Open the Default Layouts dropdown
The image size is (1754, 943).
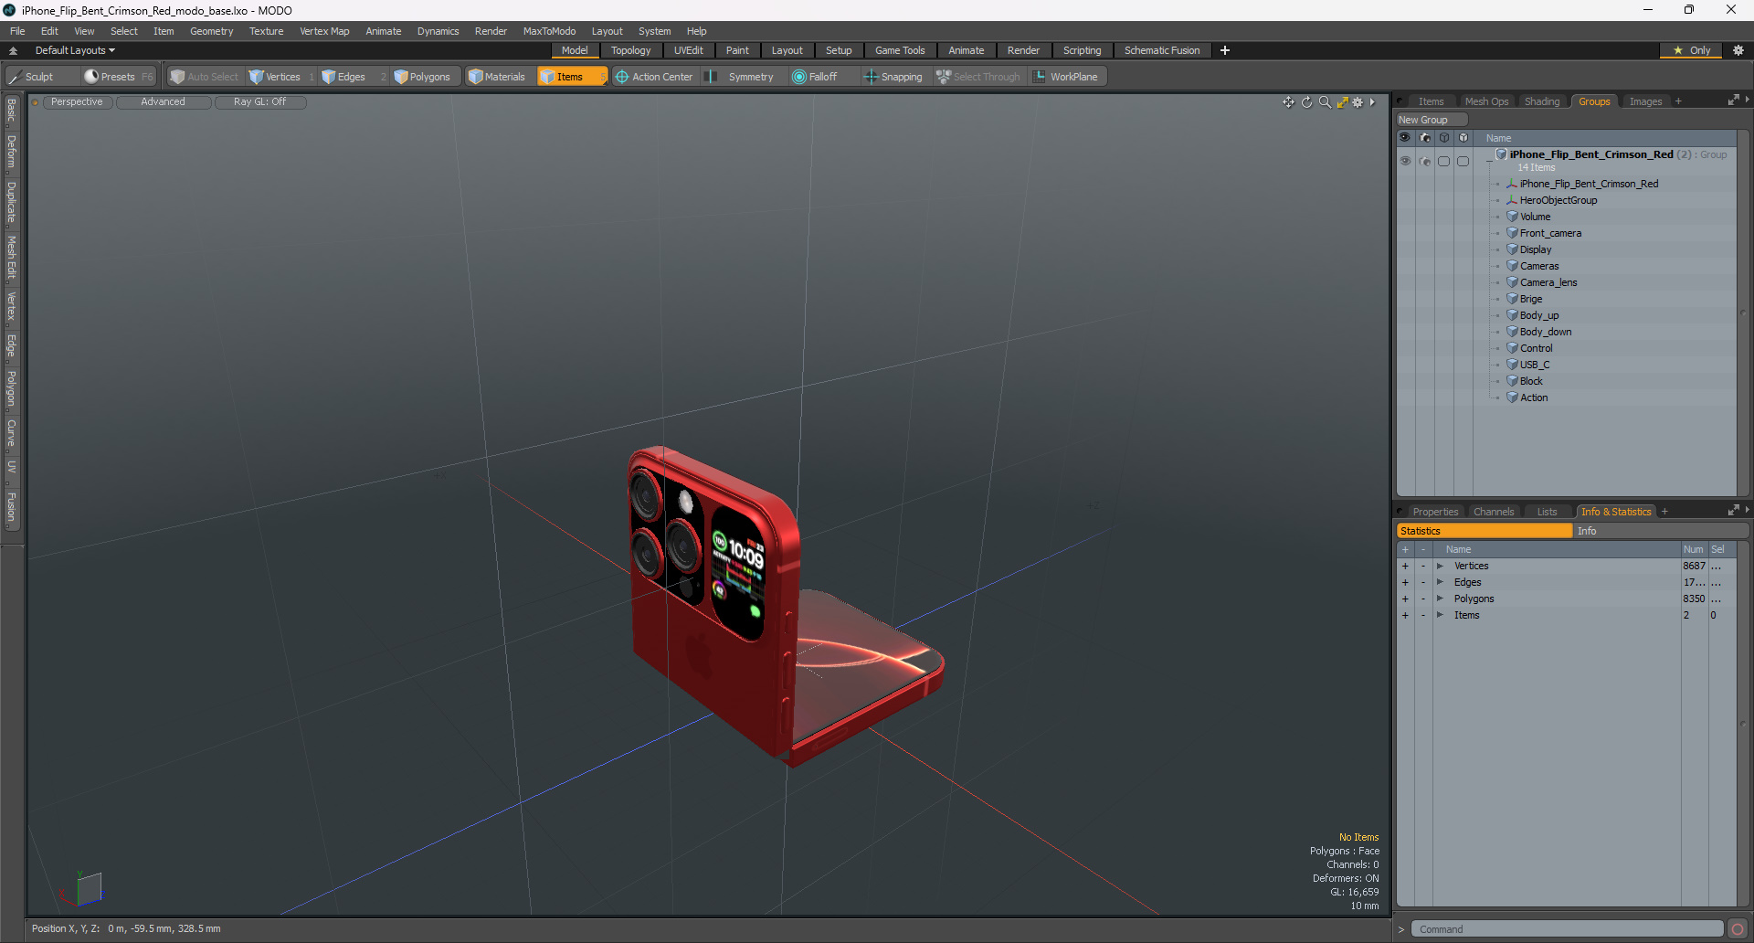point(75,50)
